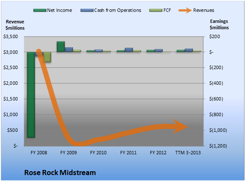Select the FY 2011 Cash from Operations bar
This screenshot has height=181, width=245.
(129, 50)
